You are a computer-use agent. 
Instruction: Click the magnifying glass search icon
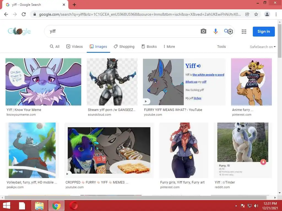click(x=226, y=31)
